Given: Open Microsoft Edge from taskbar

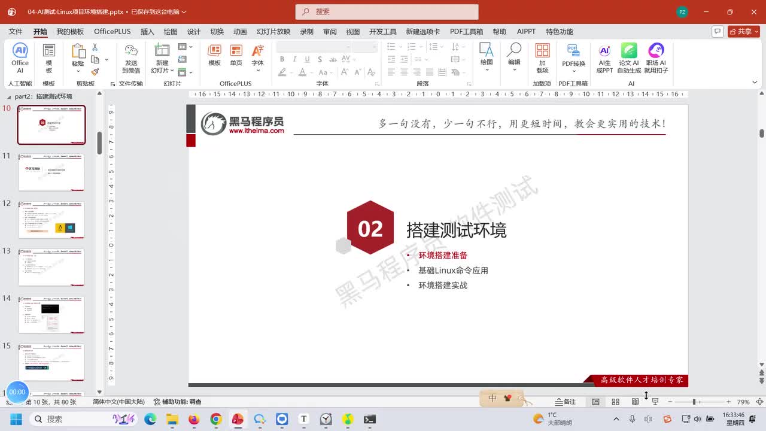Looking at the screenshot, I should tap(150, 419).
